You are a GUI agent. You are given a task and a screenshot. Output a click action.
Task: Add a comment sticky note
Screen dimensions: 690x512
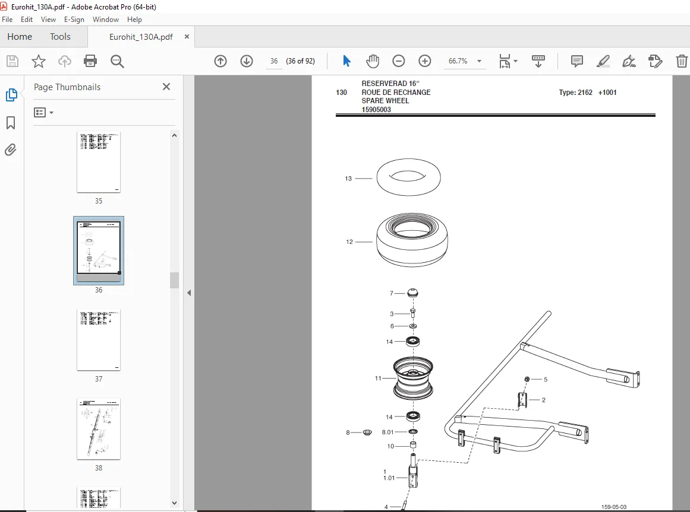click(x=576, y=61)
